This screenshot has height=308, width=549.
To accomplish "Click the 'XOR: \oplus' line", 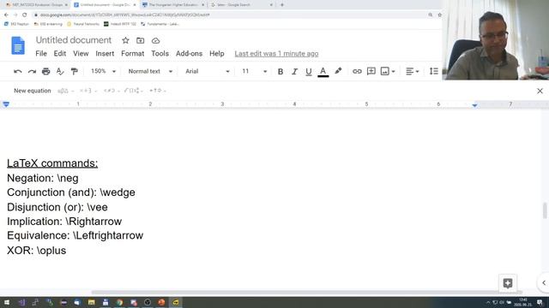I will coord(36,251).
